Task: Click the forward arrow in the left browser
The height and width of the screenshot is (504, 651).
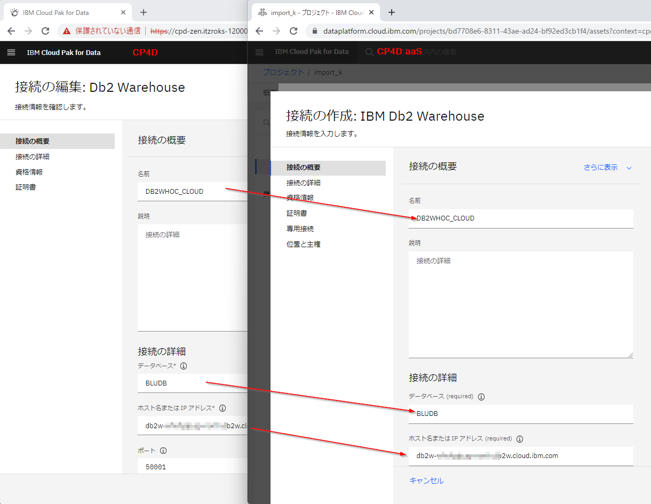Action: click(28, 31)
